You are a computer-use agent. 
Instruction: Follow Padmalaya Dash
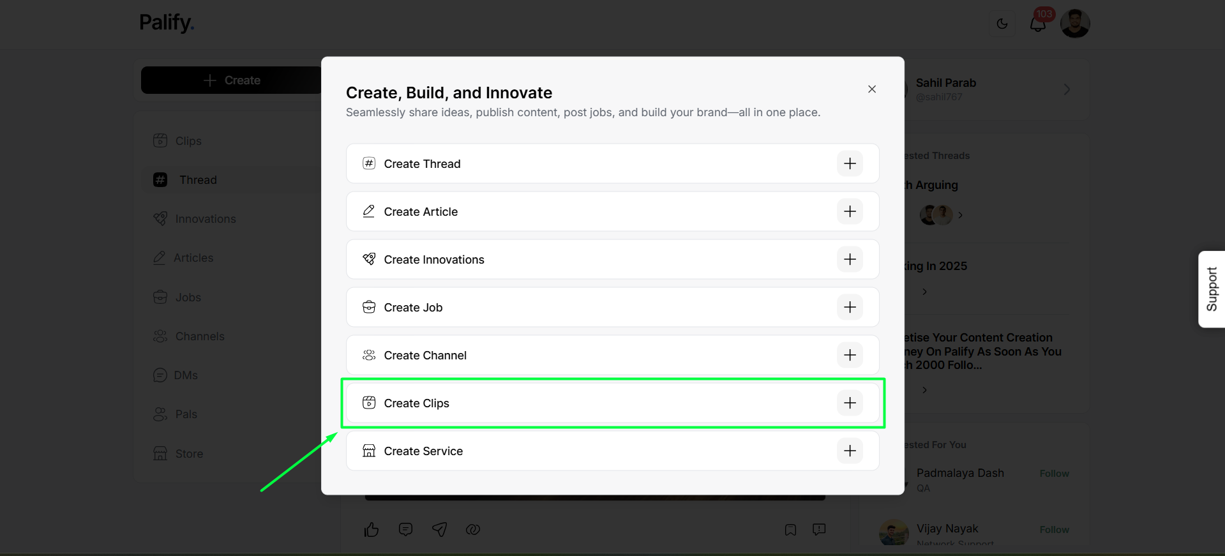click(x=1054, y=474)
